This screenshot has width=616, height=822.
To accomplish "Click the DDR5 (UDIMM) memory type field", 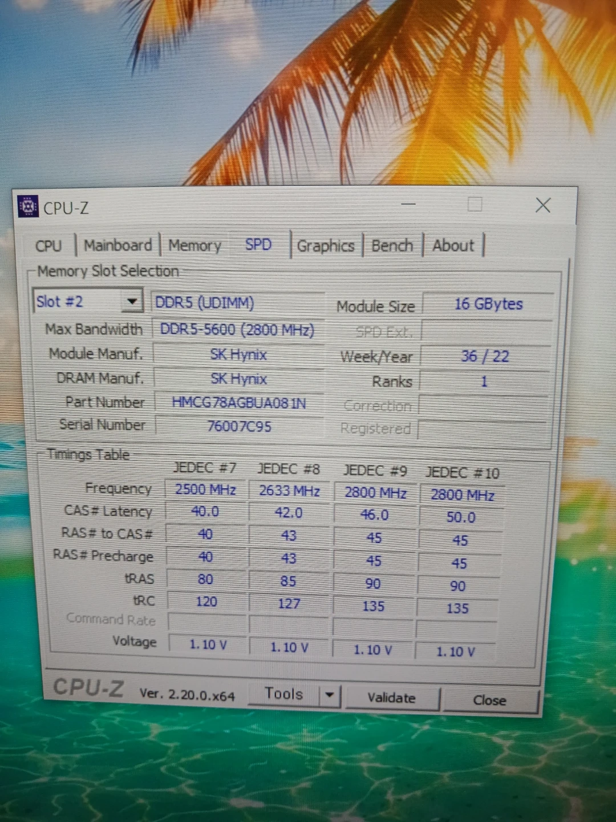I will pyautogui.click(x=238, y=303).
